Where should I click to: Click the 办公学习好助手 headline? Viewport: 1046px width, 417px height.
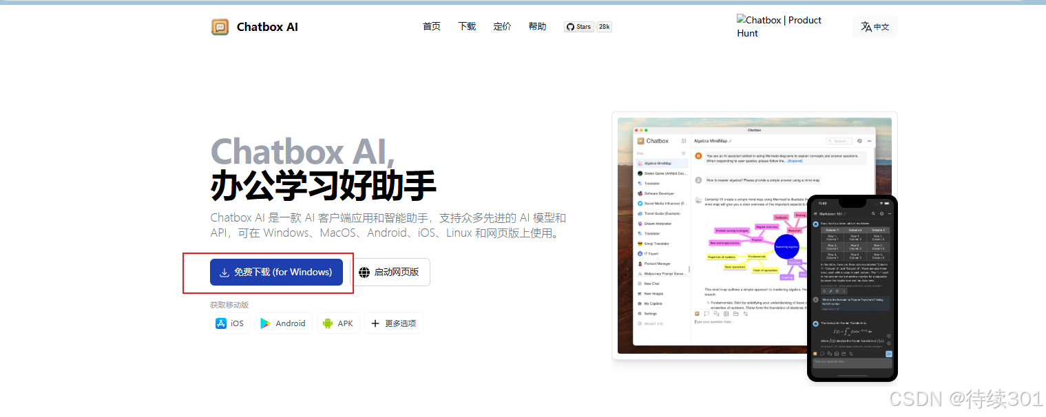click(323, 185)
